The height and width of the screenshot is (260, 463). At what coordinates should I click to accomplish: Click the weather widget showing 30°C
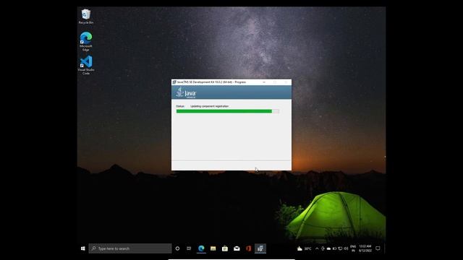304,248
